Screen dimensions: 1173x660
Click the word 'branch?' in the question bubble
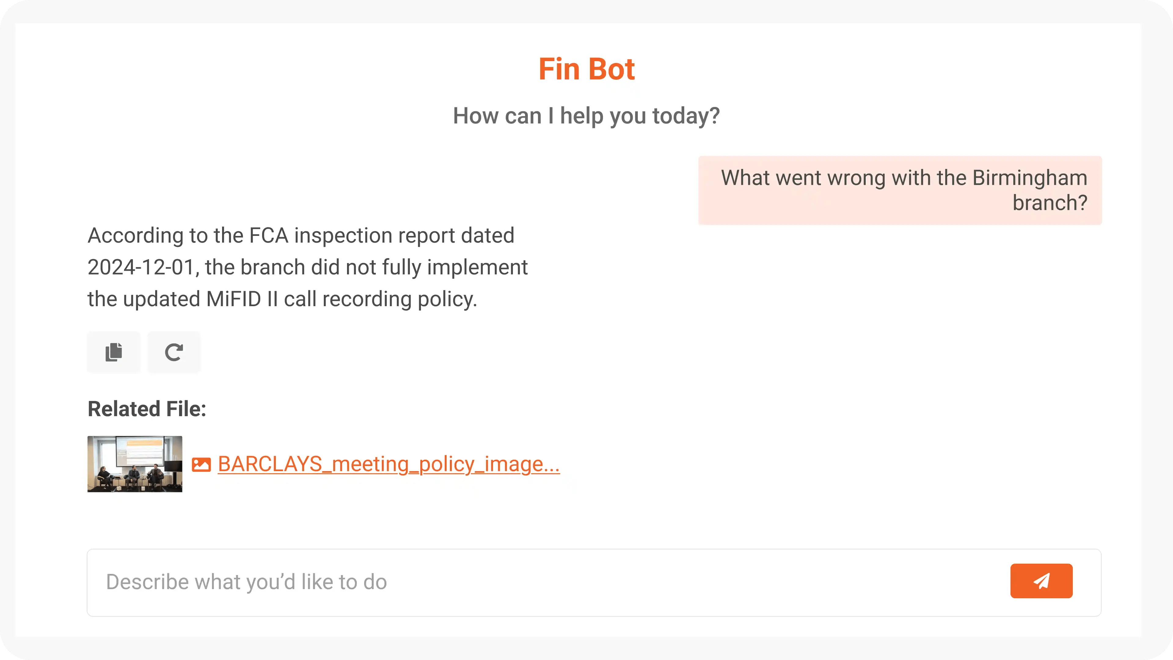pos(1050,203)
